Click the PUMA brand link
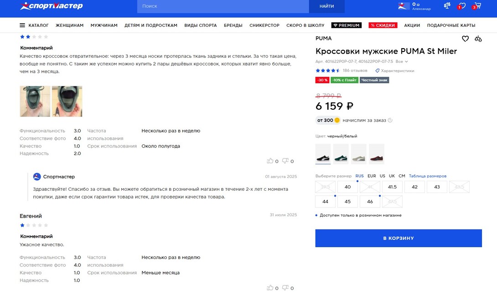497x295 pixels. pyautogui.click(x=324, y=38)
